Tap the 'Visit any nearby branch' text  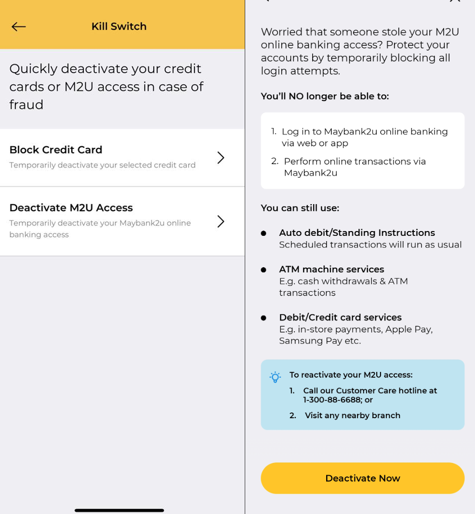[x=352, y=415]
